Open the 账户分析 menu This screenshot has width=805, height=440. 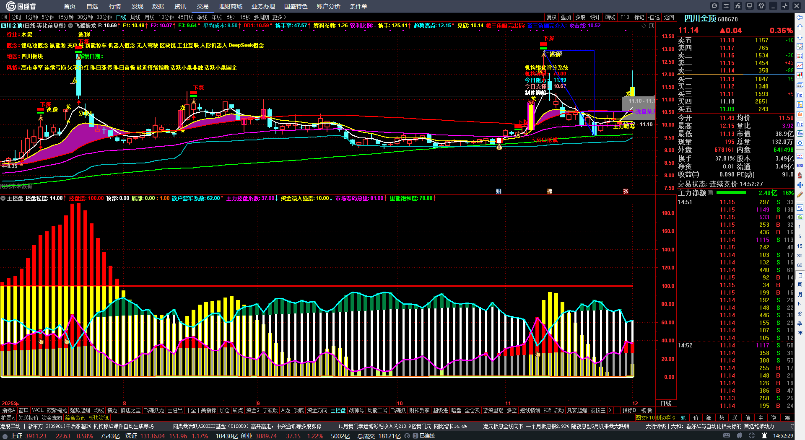tap(329, 6)
